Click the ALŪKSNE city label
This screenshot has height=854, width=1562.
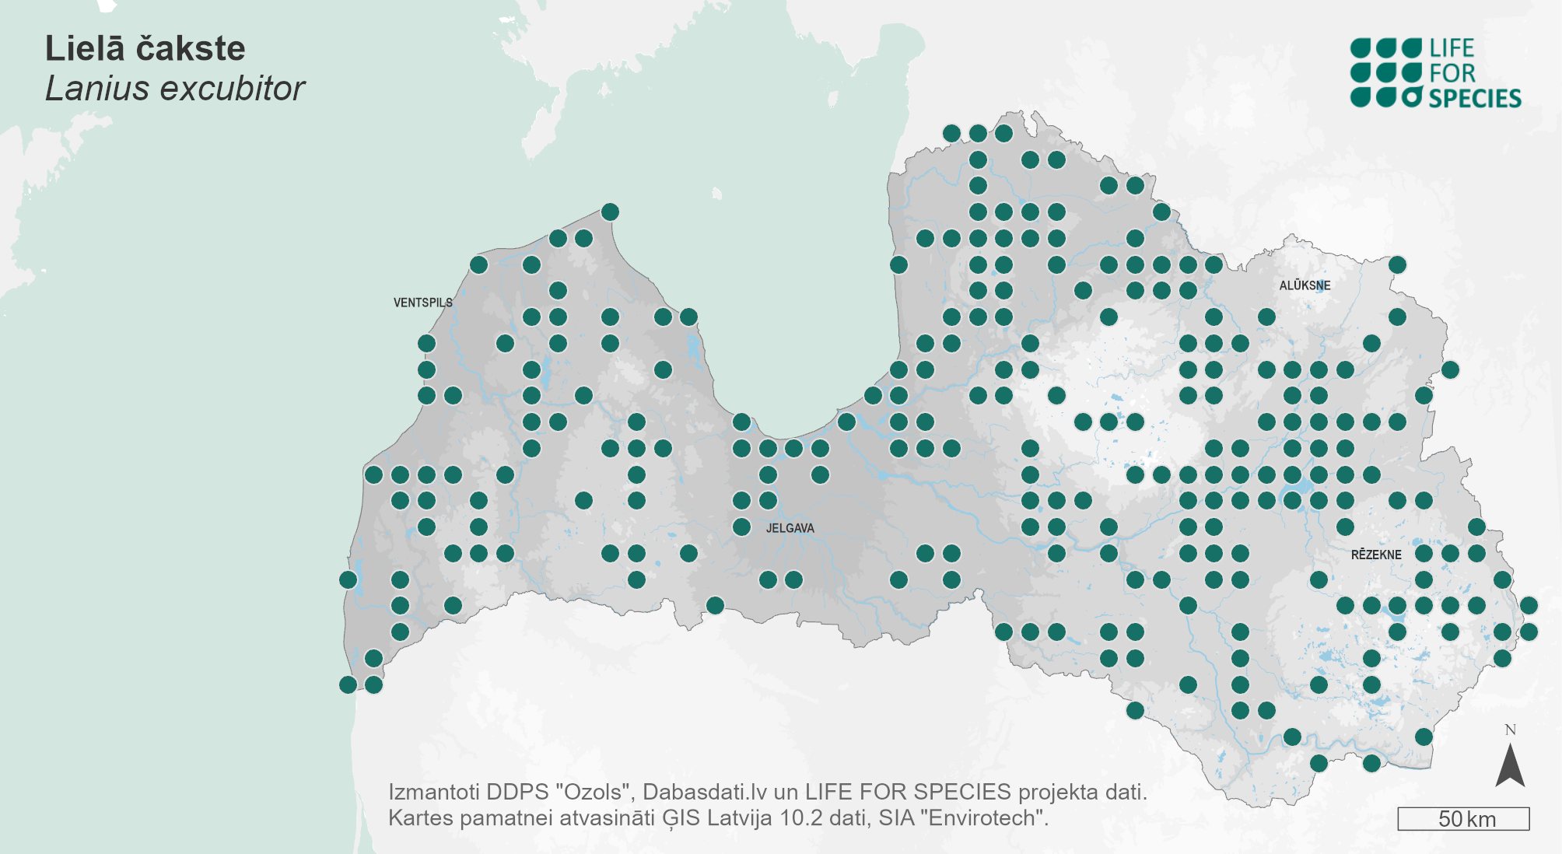[1305, 285]
